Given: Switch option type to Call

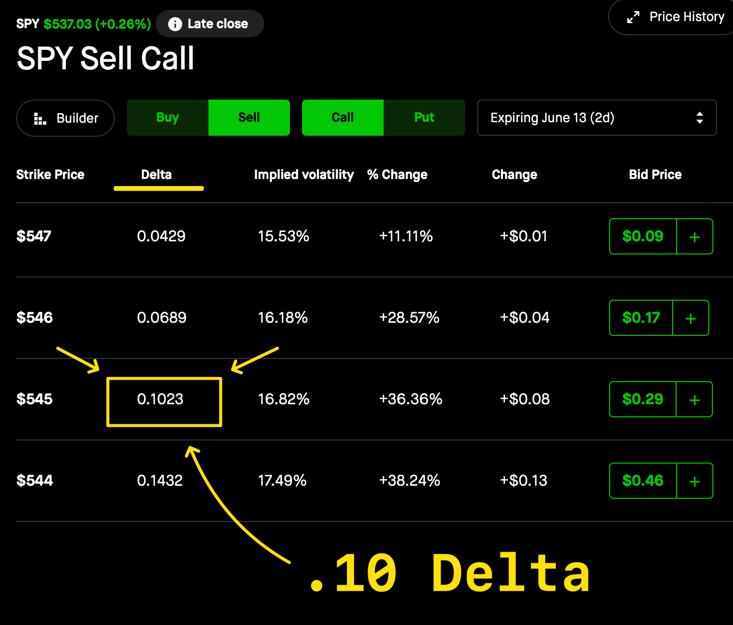Looking at the screenshot, I should pos(343,118).
